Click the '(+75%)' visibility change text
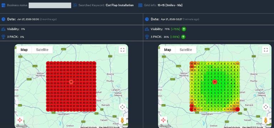The height and width of the screenshot is (128, 274). [176, 29]
